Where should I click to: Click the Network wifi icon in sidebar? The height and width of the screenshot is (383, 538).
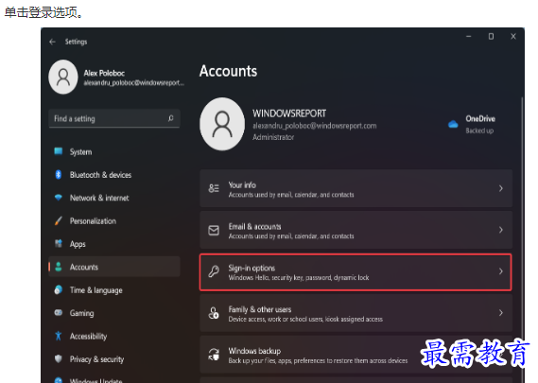tap(59, 198)
